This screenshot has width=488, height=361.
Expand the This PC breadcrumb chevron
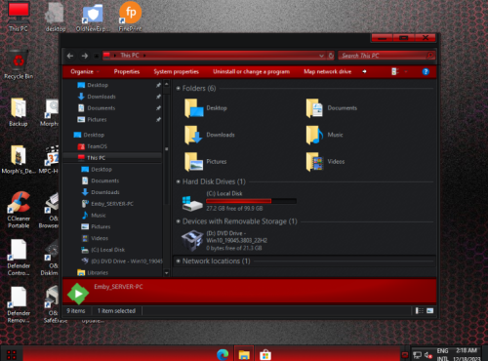click(144, 56)
